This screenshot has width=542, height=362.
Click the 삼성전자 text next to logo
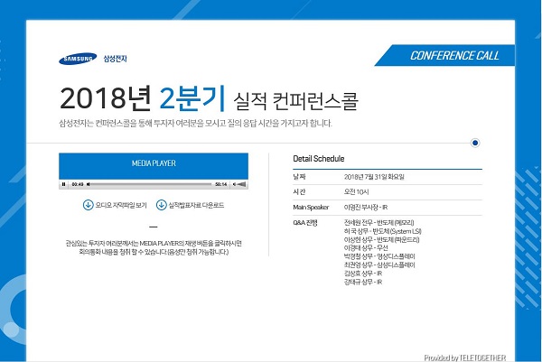click(x=115, y=59)
